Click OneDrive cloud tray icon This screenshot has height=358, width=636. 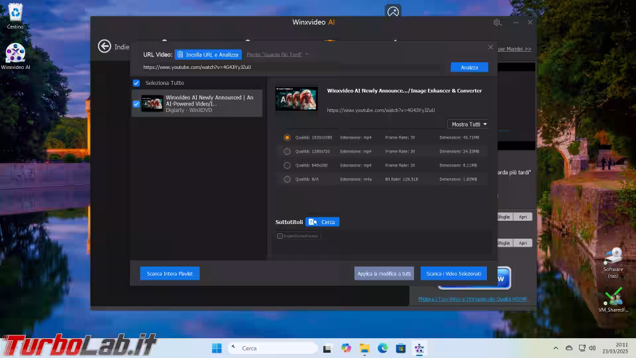[569, 348]
